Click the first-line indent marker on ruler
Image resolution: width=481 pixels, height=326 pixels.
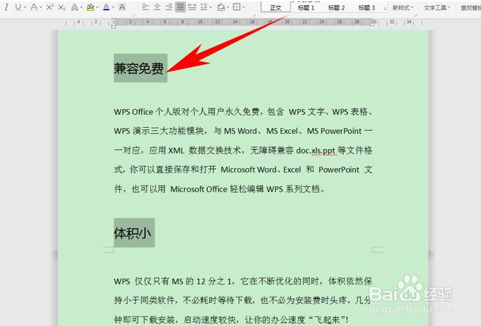coord(113,20)
